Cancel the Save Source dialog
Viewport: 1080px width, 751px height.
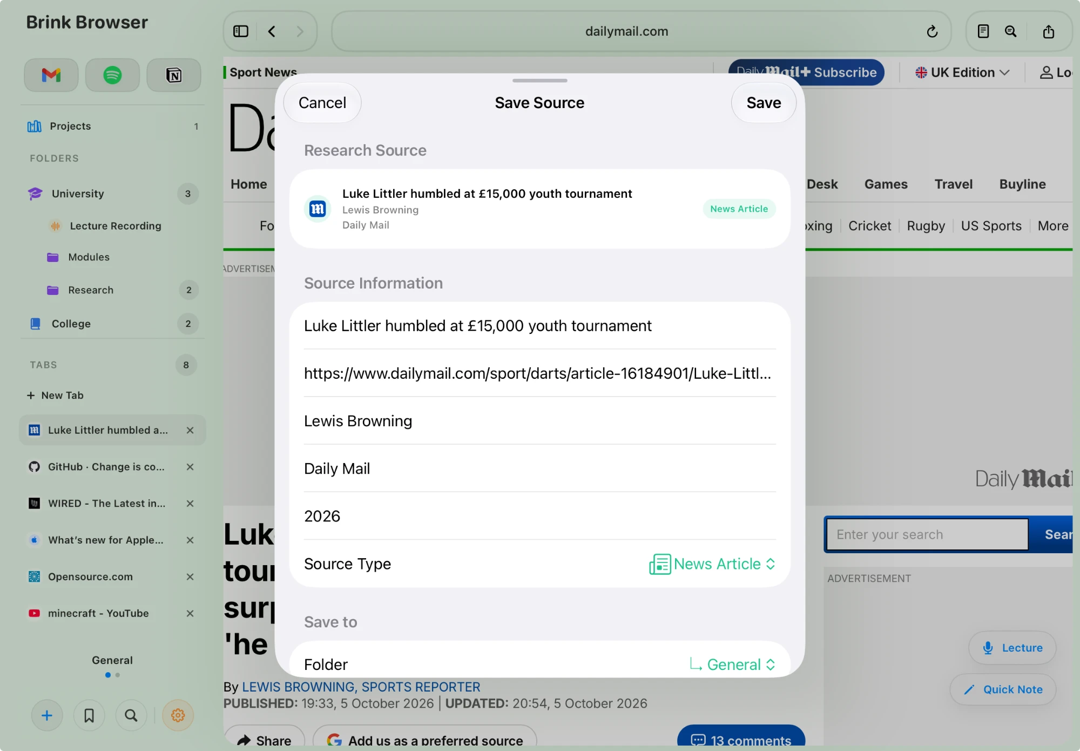click(322, 103)
